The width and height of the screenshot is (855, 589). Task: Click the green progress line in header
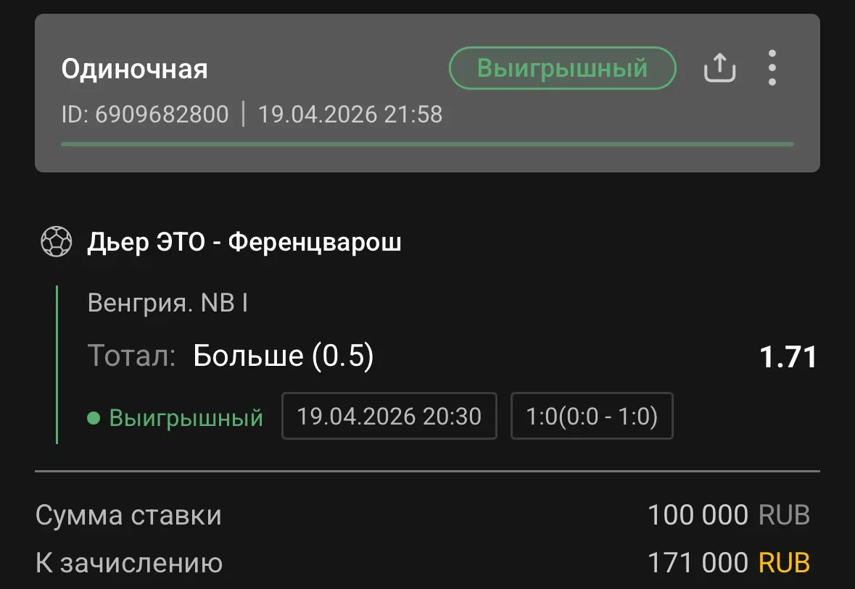426,144
